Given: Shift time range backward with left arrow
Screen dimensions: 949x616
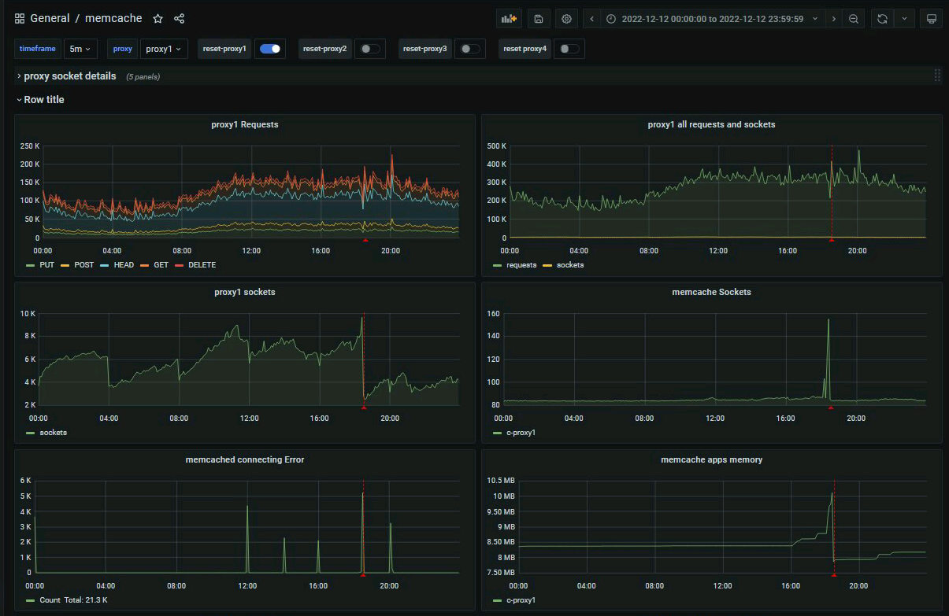Looking at the screenshot, I should click(x=592, y=19).
